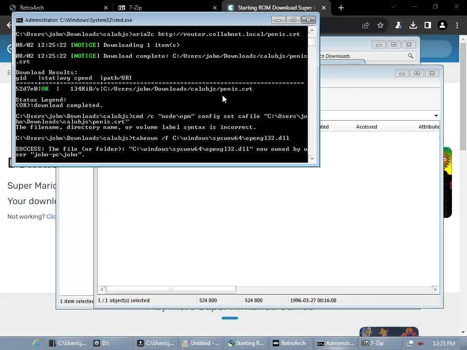This screenshot has height=350, width=467.
Task: Click the 7-Zip horizontal scrollbar thumb
Action: (x=171, y=289)
